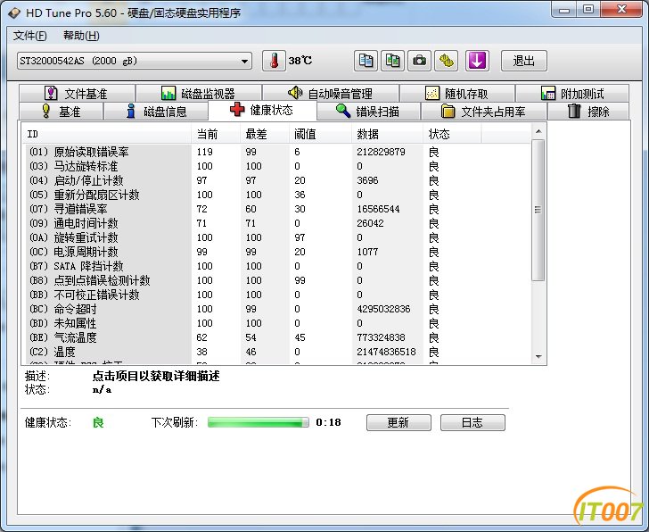This screenshot has height=532, width=649.
Task: Click the 阈值 column header
Action: point(320,134)
